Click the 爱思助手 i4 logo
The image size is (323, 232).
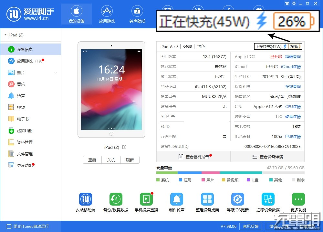pos(14,14)
